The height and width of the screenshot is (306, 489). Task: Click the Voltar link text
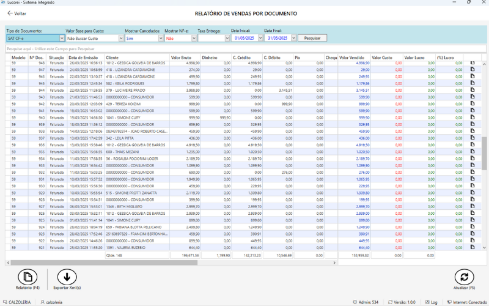(20, 13)
